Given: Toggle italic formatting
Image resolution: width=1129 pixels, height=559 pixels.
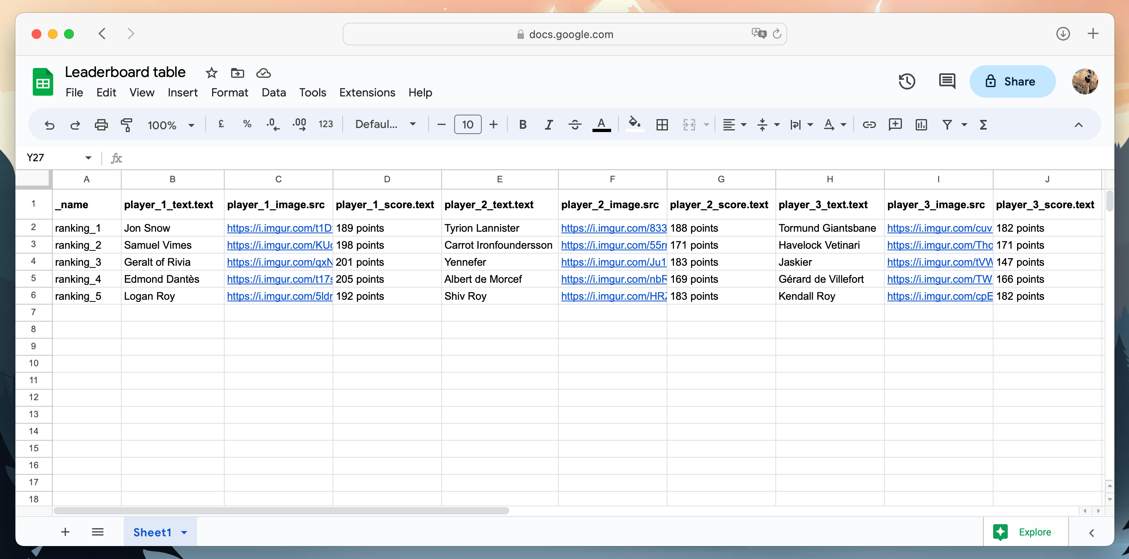Looking at the screenshot, I should coord(548,125).
